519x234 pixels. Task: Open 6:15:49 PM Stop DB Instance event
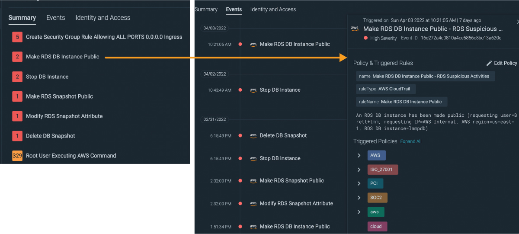(280, 158)
